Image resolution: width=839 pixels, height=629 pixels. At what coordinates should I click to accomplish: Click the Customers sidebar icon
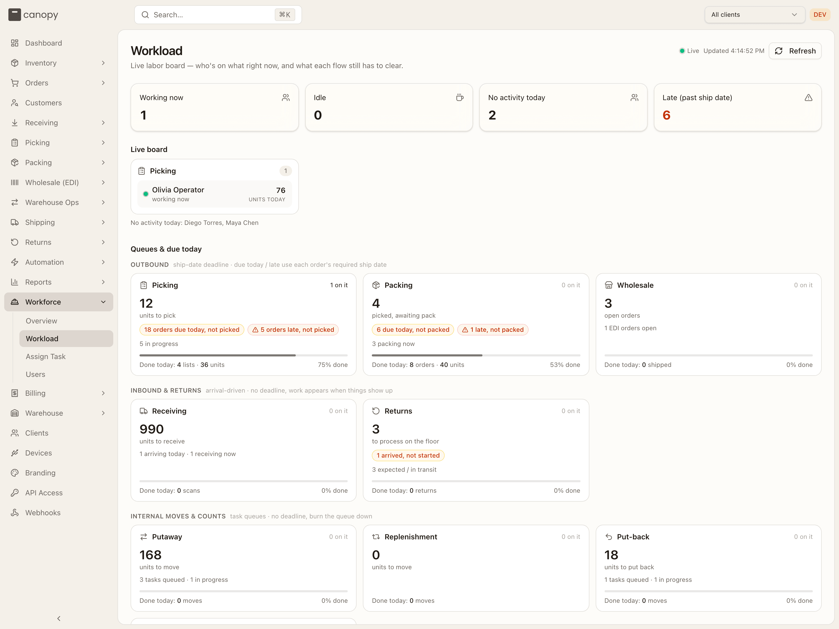(15, 103)
